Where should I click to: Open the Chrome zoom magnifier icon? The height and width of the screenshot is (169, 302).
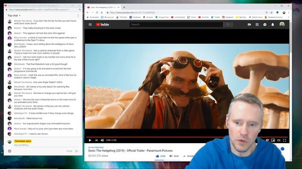tap(267, 13)
